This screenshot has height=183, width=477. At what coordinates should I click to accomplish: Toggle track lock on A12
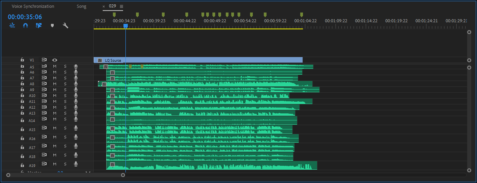(22, 107)
